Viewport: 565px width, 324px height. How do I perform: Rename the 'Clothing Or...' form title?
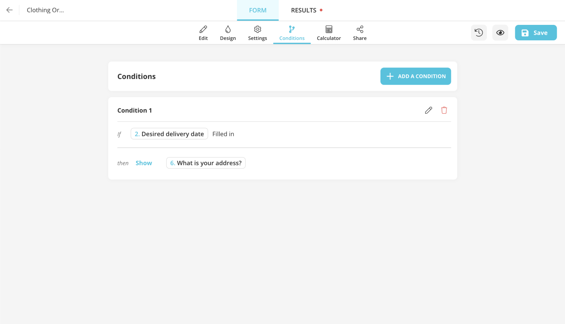point(45,10)
